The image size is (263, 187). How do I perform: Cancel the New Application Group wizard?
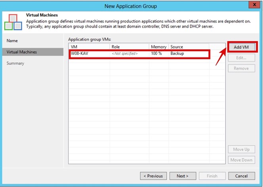(242, 176)
